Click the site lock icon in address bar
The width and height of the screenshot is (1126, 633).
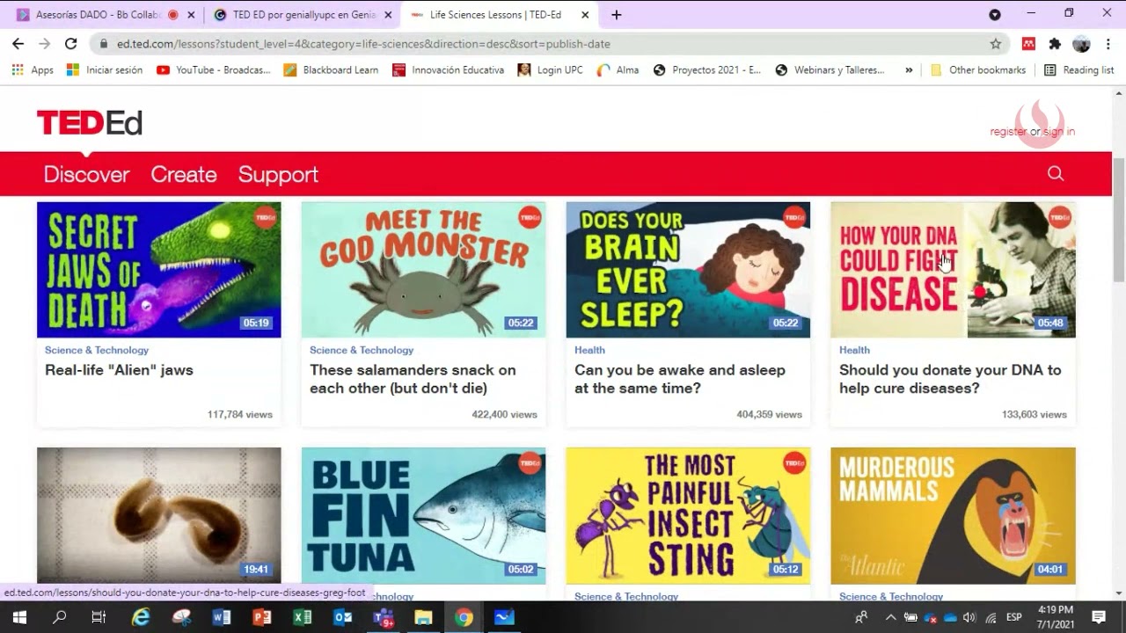point(104,44)
